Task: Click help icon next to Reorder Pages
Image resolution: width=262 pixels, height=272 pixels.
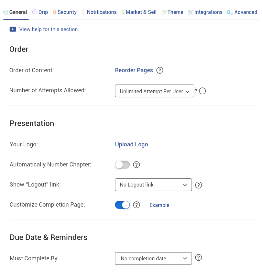Action: click(x=159, y=70)
